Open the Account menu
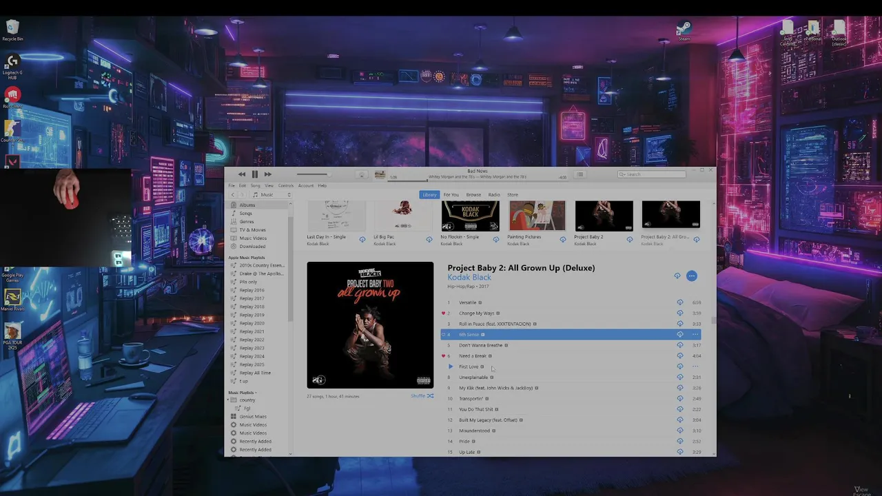The width and height of the screenshot is (882, 496). (306, 186)
